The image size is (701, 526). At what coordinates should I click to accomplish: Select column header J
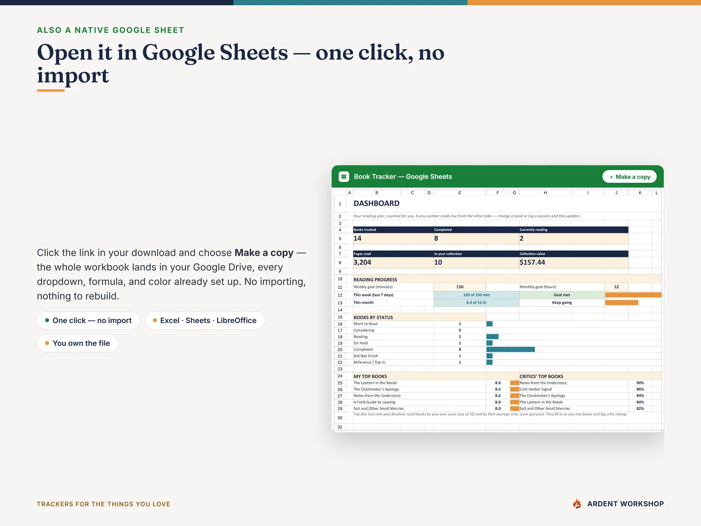point(616,192)
